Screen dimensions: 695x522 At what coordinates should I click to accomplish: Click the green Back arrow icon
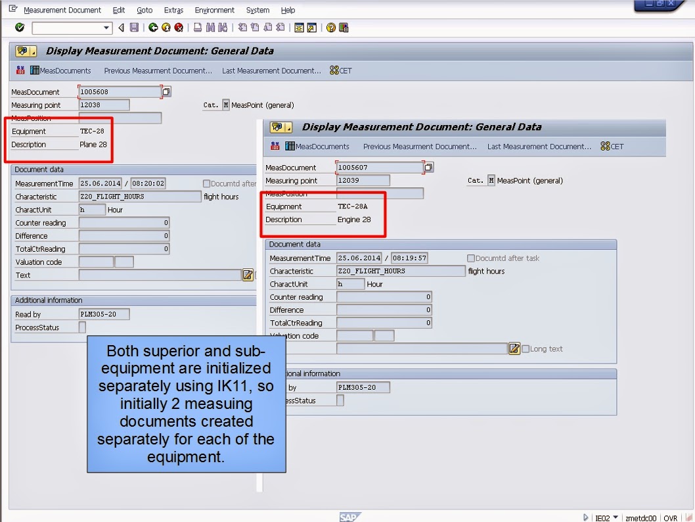coord(153,28)
